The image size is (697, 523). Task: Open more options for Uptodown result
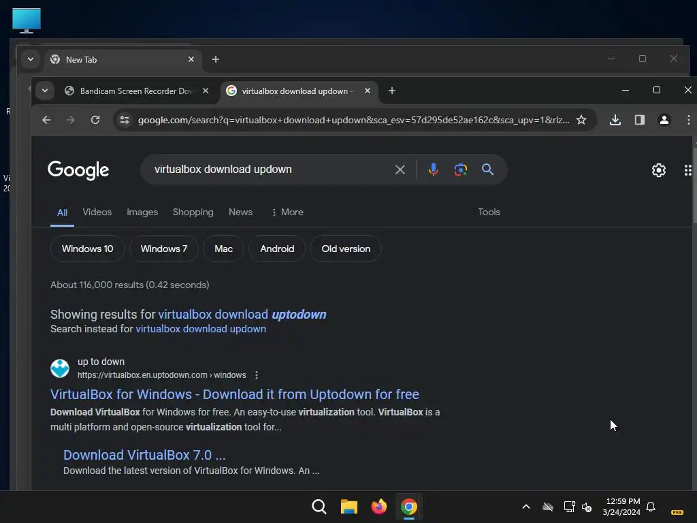click(x=257, y=375)
